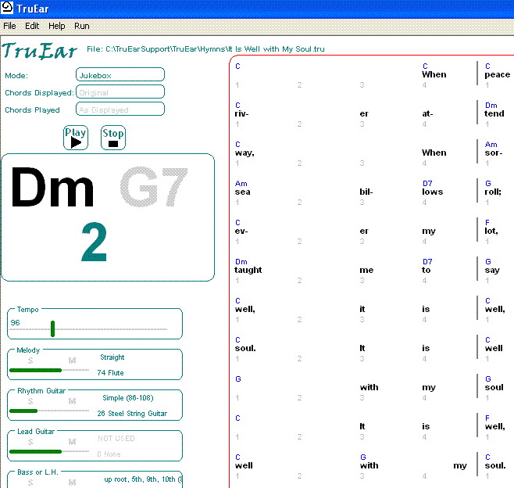This screenshot has height=488, width=514.
Task: Click the G chord above roll;
Action: click(x=488, y=184)
